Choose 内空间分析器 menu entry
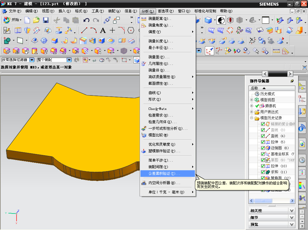Image resolution: width=308 pixels, height=230 pixels. point(168,183)
